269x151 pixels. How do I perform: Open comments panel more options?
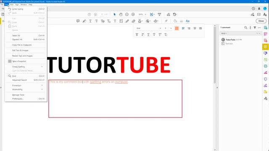259,28
